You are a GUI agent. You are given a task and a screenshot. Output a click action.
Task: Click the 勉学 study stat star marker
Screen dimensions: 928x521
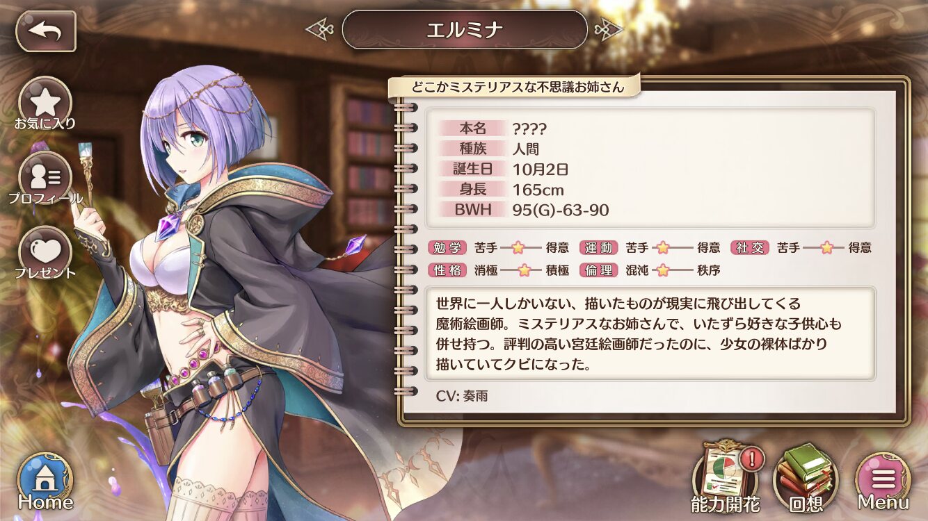click(x=518, y=247)
